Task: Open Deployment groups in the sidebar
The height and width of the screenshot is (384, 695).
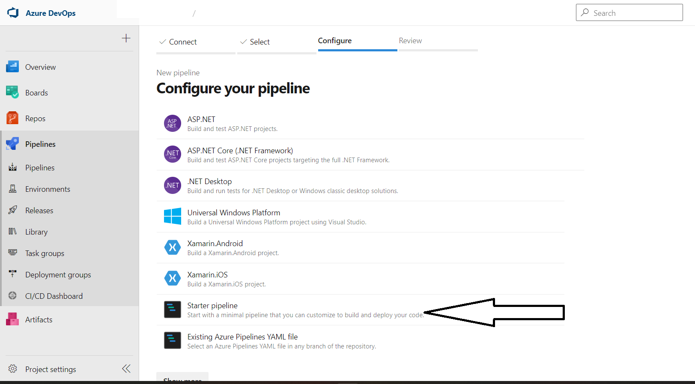Action: [58, 275]
